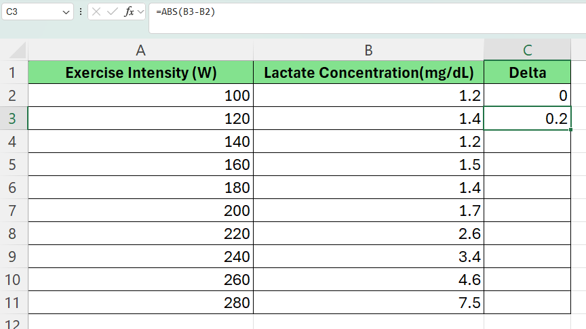586x329 pixels.
Task: Select row 11 header
Action: coord(14,303)
